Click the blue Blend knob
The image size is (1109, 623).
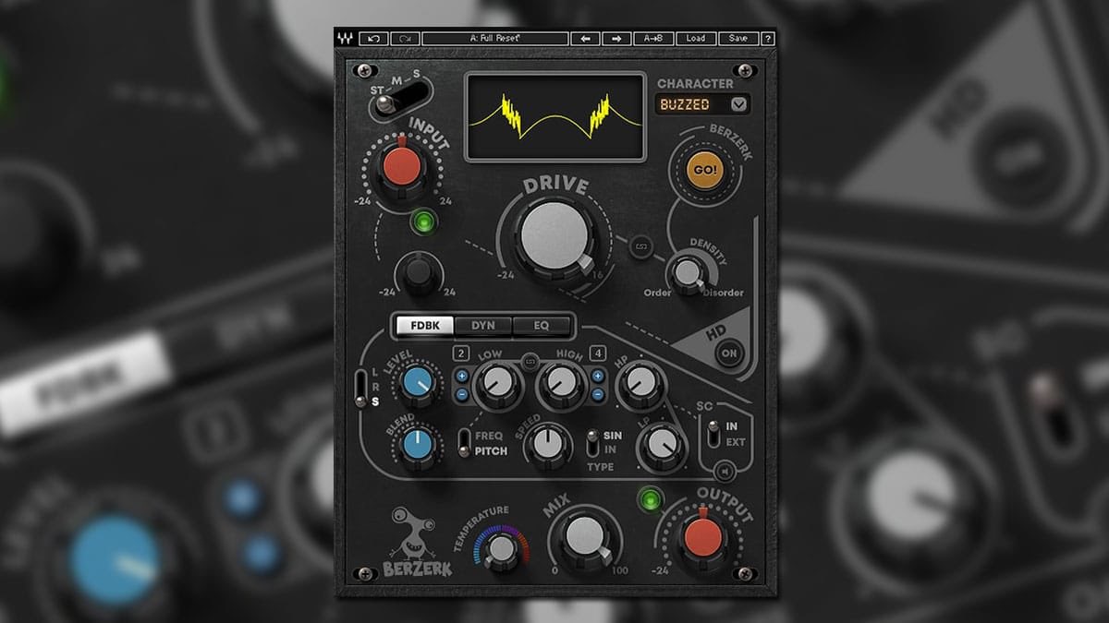pyautogui.click(x=420, y=445)
